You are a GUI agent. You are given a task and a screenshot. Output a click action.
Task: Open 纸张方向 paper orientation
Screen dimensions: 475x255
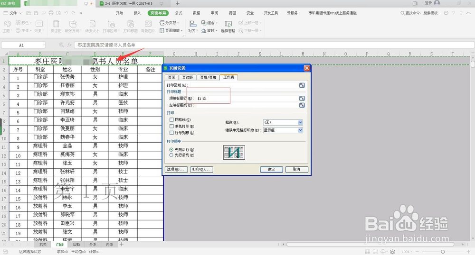[73, 26]
